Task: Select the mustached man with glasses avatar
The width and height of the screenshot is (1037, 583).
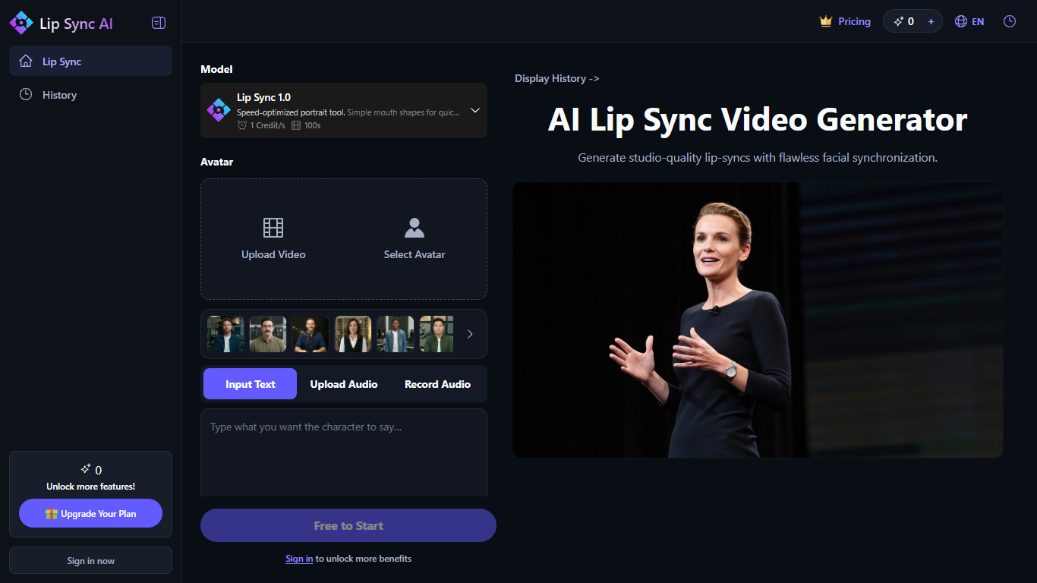Action: click(268, 334)
